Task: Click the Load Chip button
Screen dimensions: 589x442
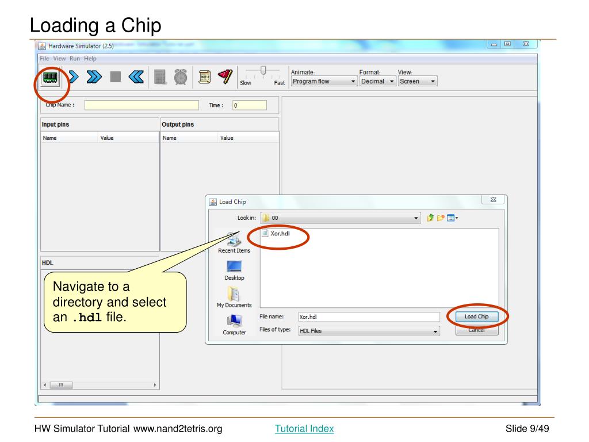Action: [x=477, y=317]
